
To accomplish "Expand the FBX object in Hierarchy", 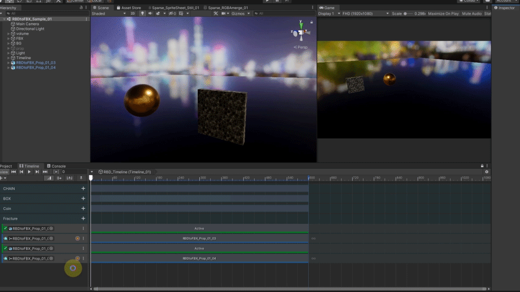I will tap(9, 38).
